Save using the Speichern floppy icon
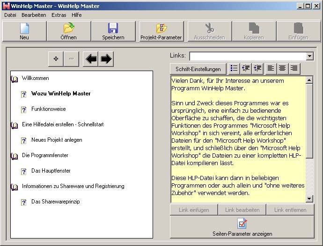This screenshot has height=246, width=323. click(113, 31)
